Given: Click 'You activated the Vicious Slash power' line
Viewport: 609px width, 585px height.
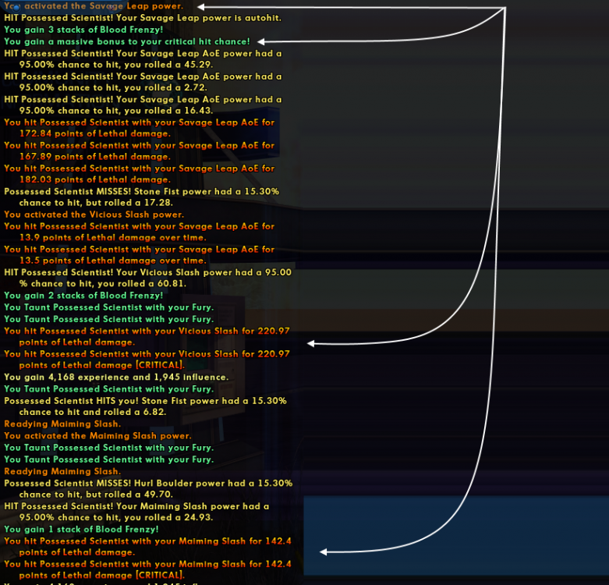Looking at the screenshot, I should [94, 214].
